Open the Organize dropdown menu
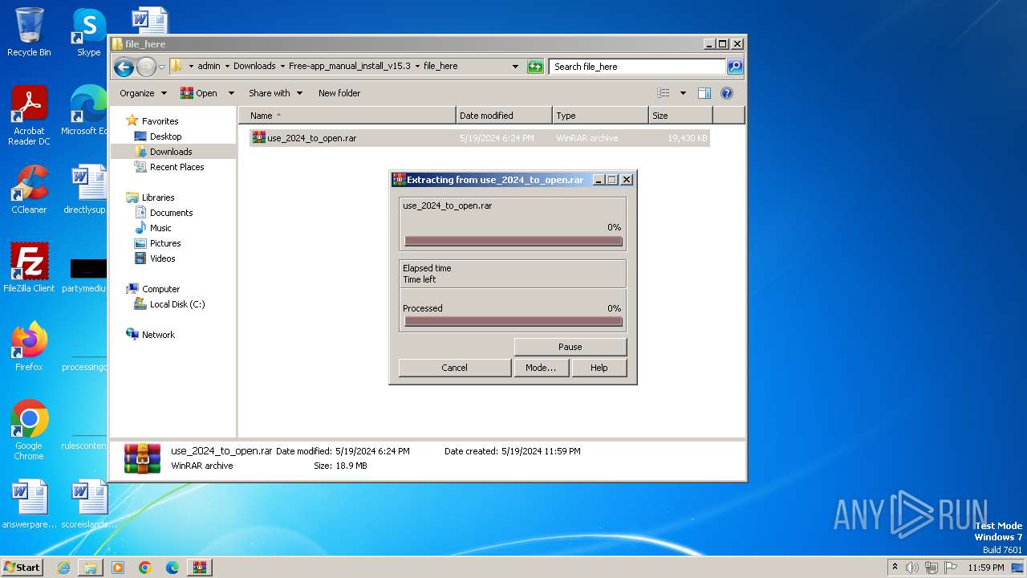Image resolution: width=1027 pixels, height=578 pixels. pos(143,93)
